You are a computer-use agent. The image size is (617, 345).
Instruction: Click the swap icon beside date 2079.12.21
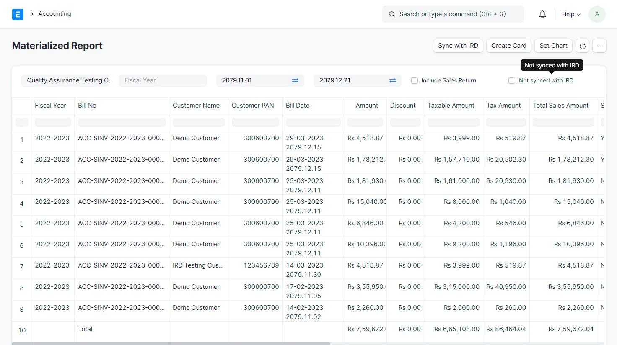pos(392,80)
